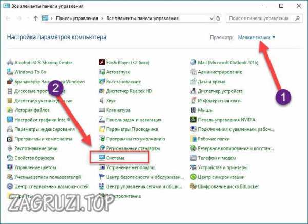Open the Звук speaker icon
Image resolution: width=308 pixels, height=224 pixels.
[102, 101]
